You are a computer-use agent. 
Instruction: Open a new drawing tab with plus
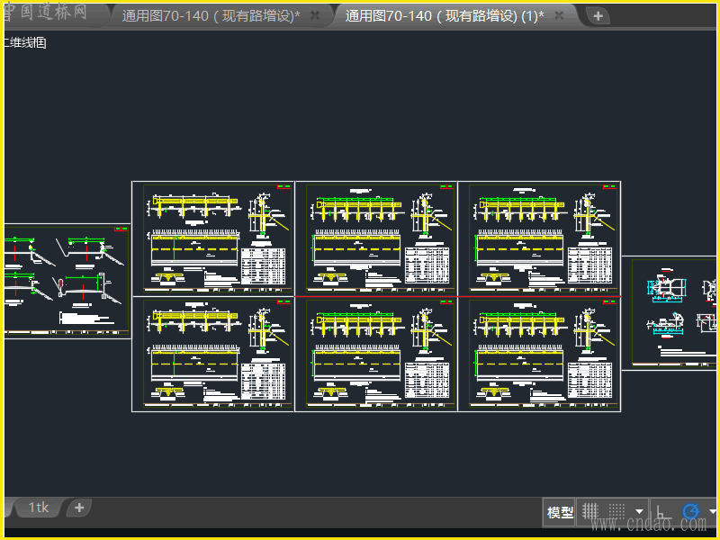[x=598, y=16]
